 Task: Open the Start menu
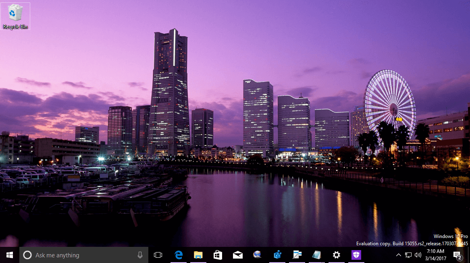coord(9,255)
